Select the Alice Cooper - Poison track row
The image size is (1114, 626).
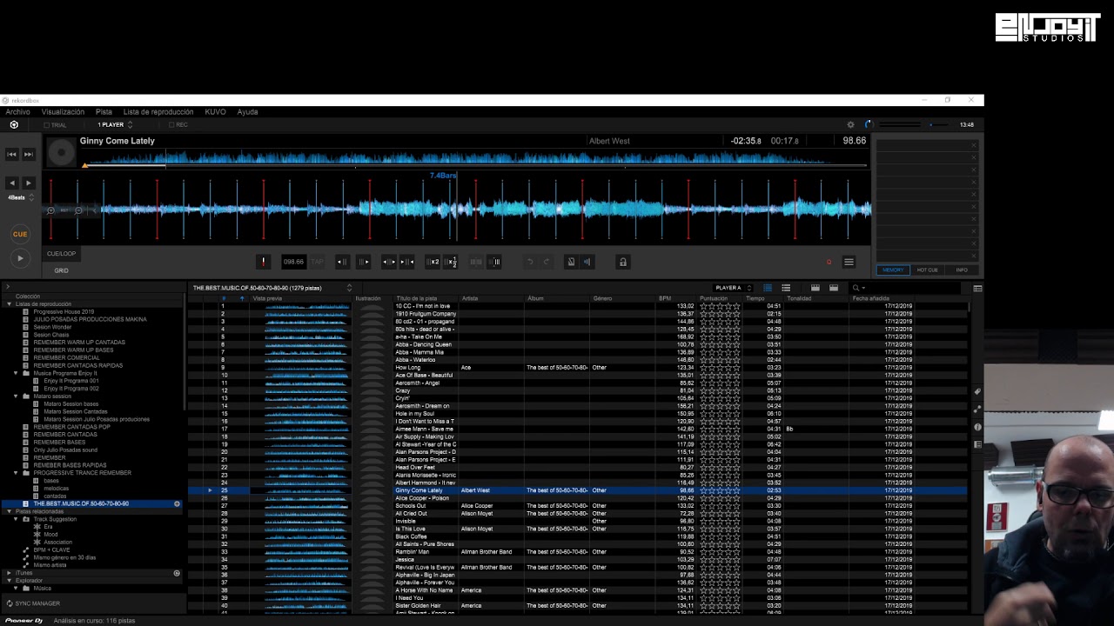coord(578,498)
